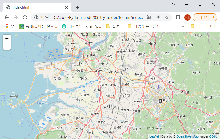
Task: Click the 마령면 label on the map
Action: (x=210, y=122)
